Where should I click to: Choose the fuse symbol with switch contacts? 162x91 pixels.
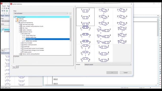click(104, 35)
